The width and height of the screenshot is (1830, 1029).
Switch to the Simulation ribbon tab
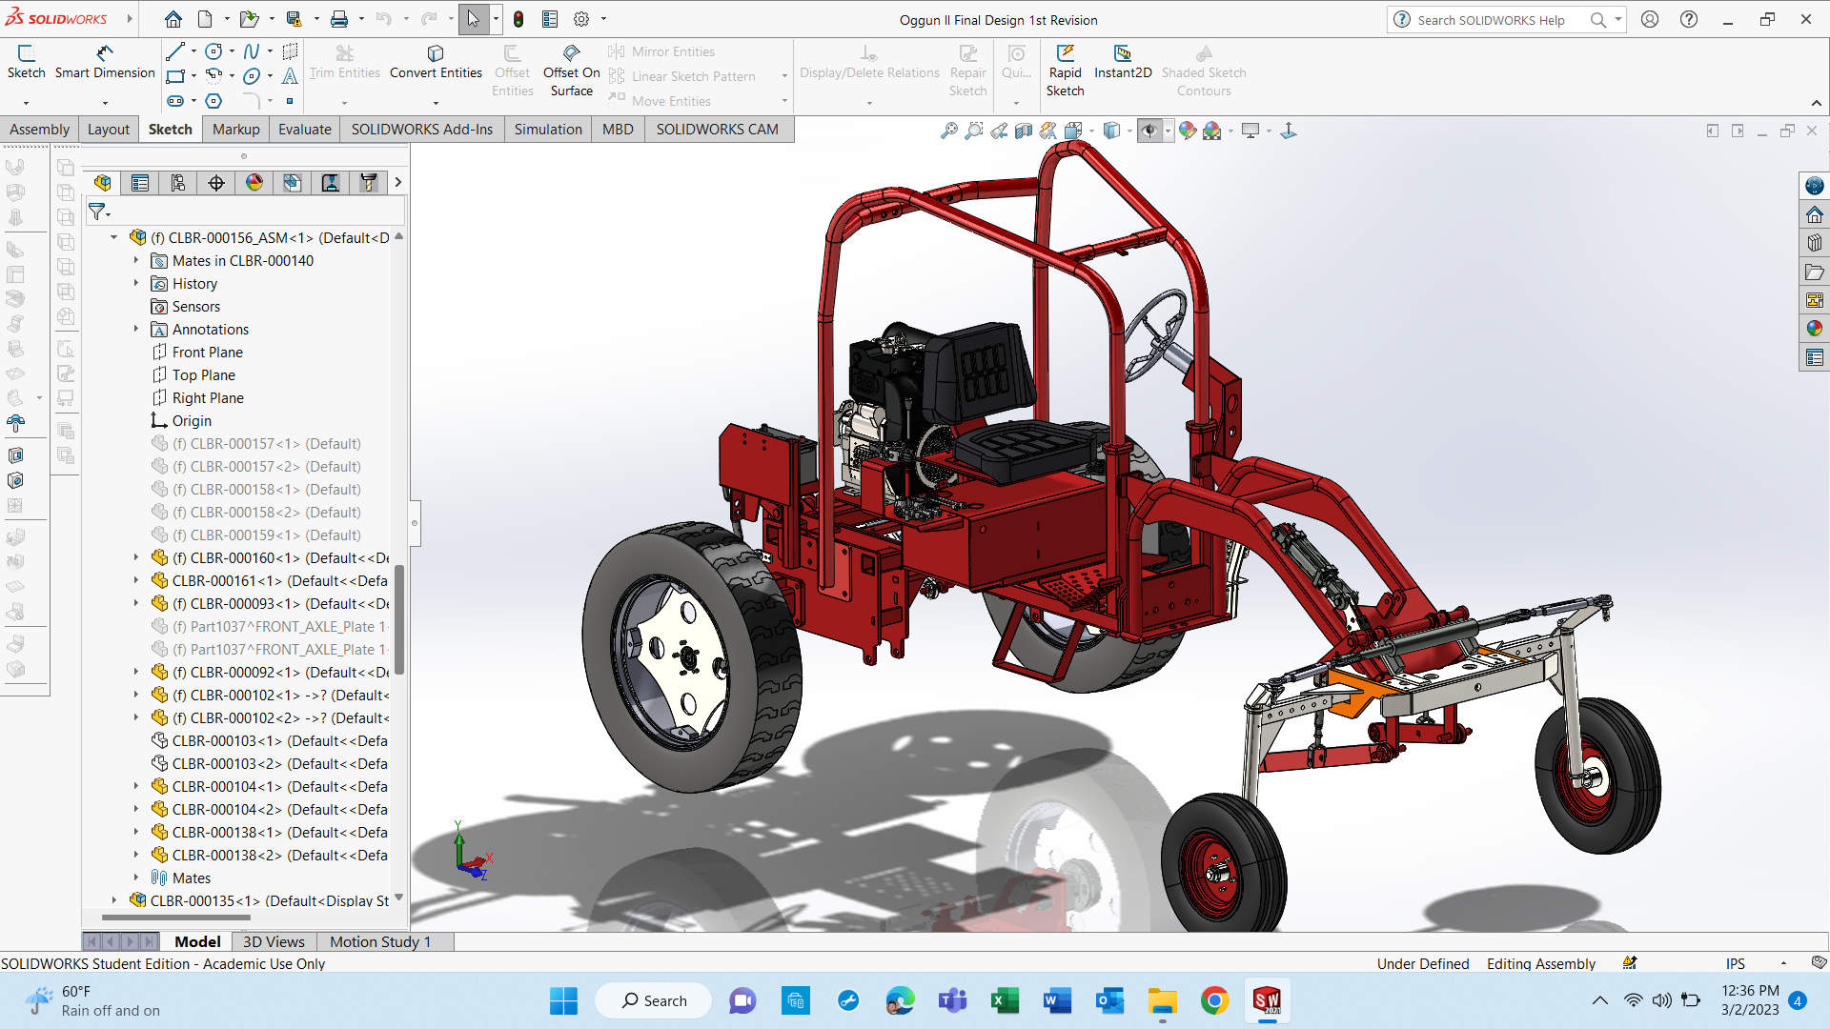click(x=548, y=129)
